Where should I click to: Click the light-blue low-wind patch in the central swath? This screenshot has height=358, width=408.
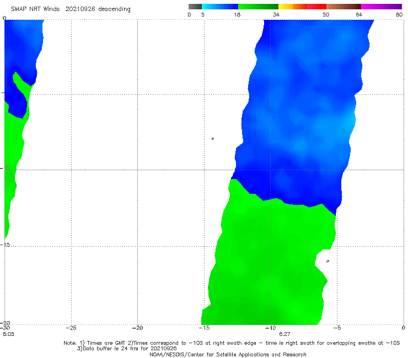pos(350,122)
